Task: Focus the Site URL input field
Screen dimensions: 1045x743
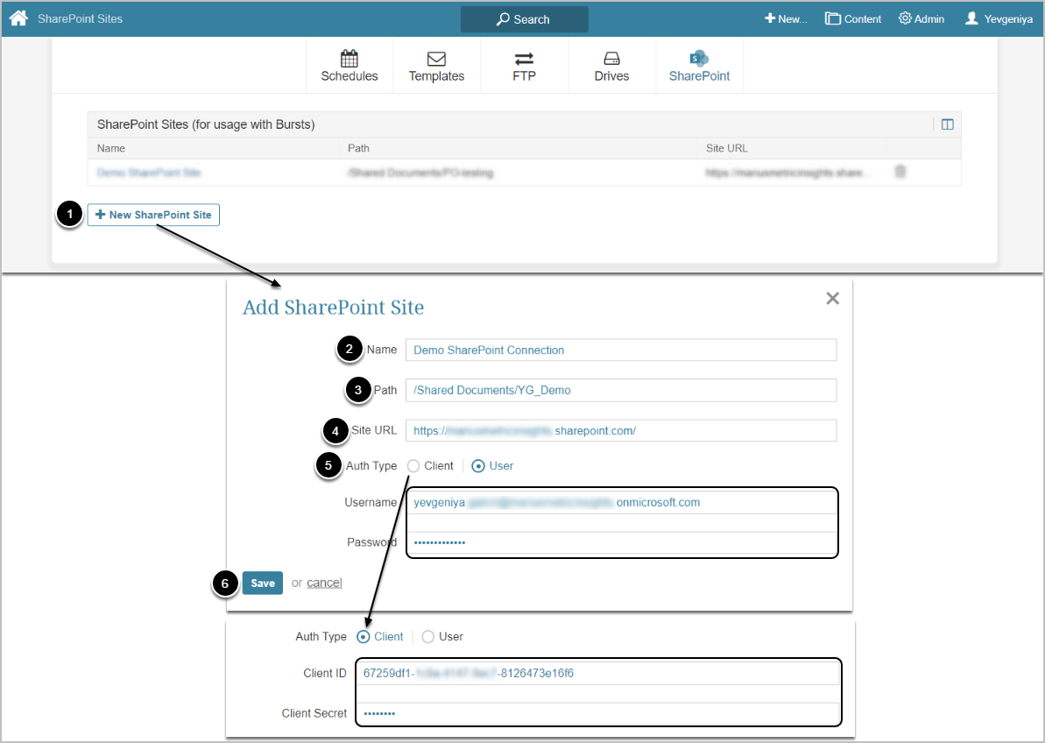Action: [x=620, y=430]
